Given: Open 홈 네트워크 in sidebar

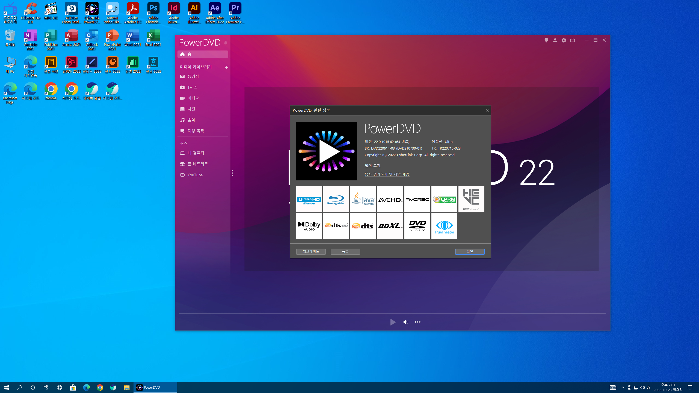Looking at the screenshot, I should pos(198,164).
